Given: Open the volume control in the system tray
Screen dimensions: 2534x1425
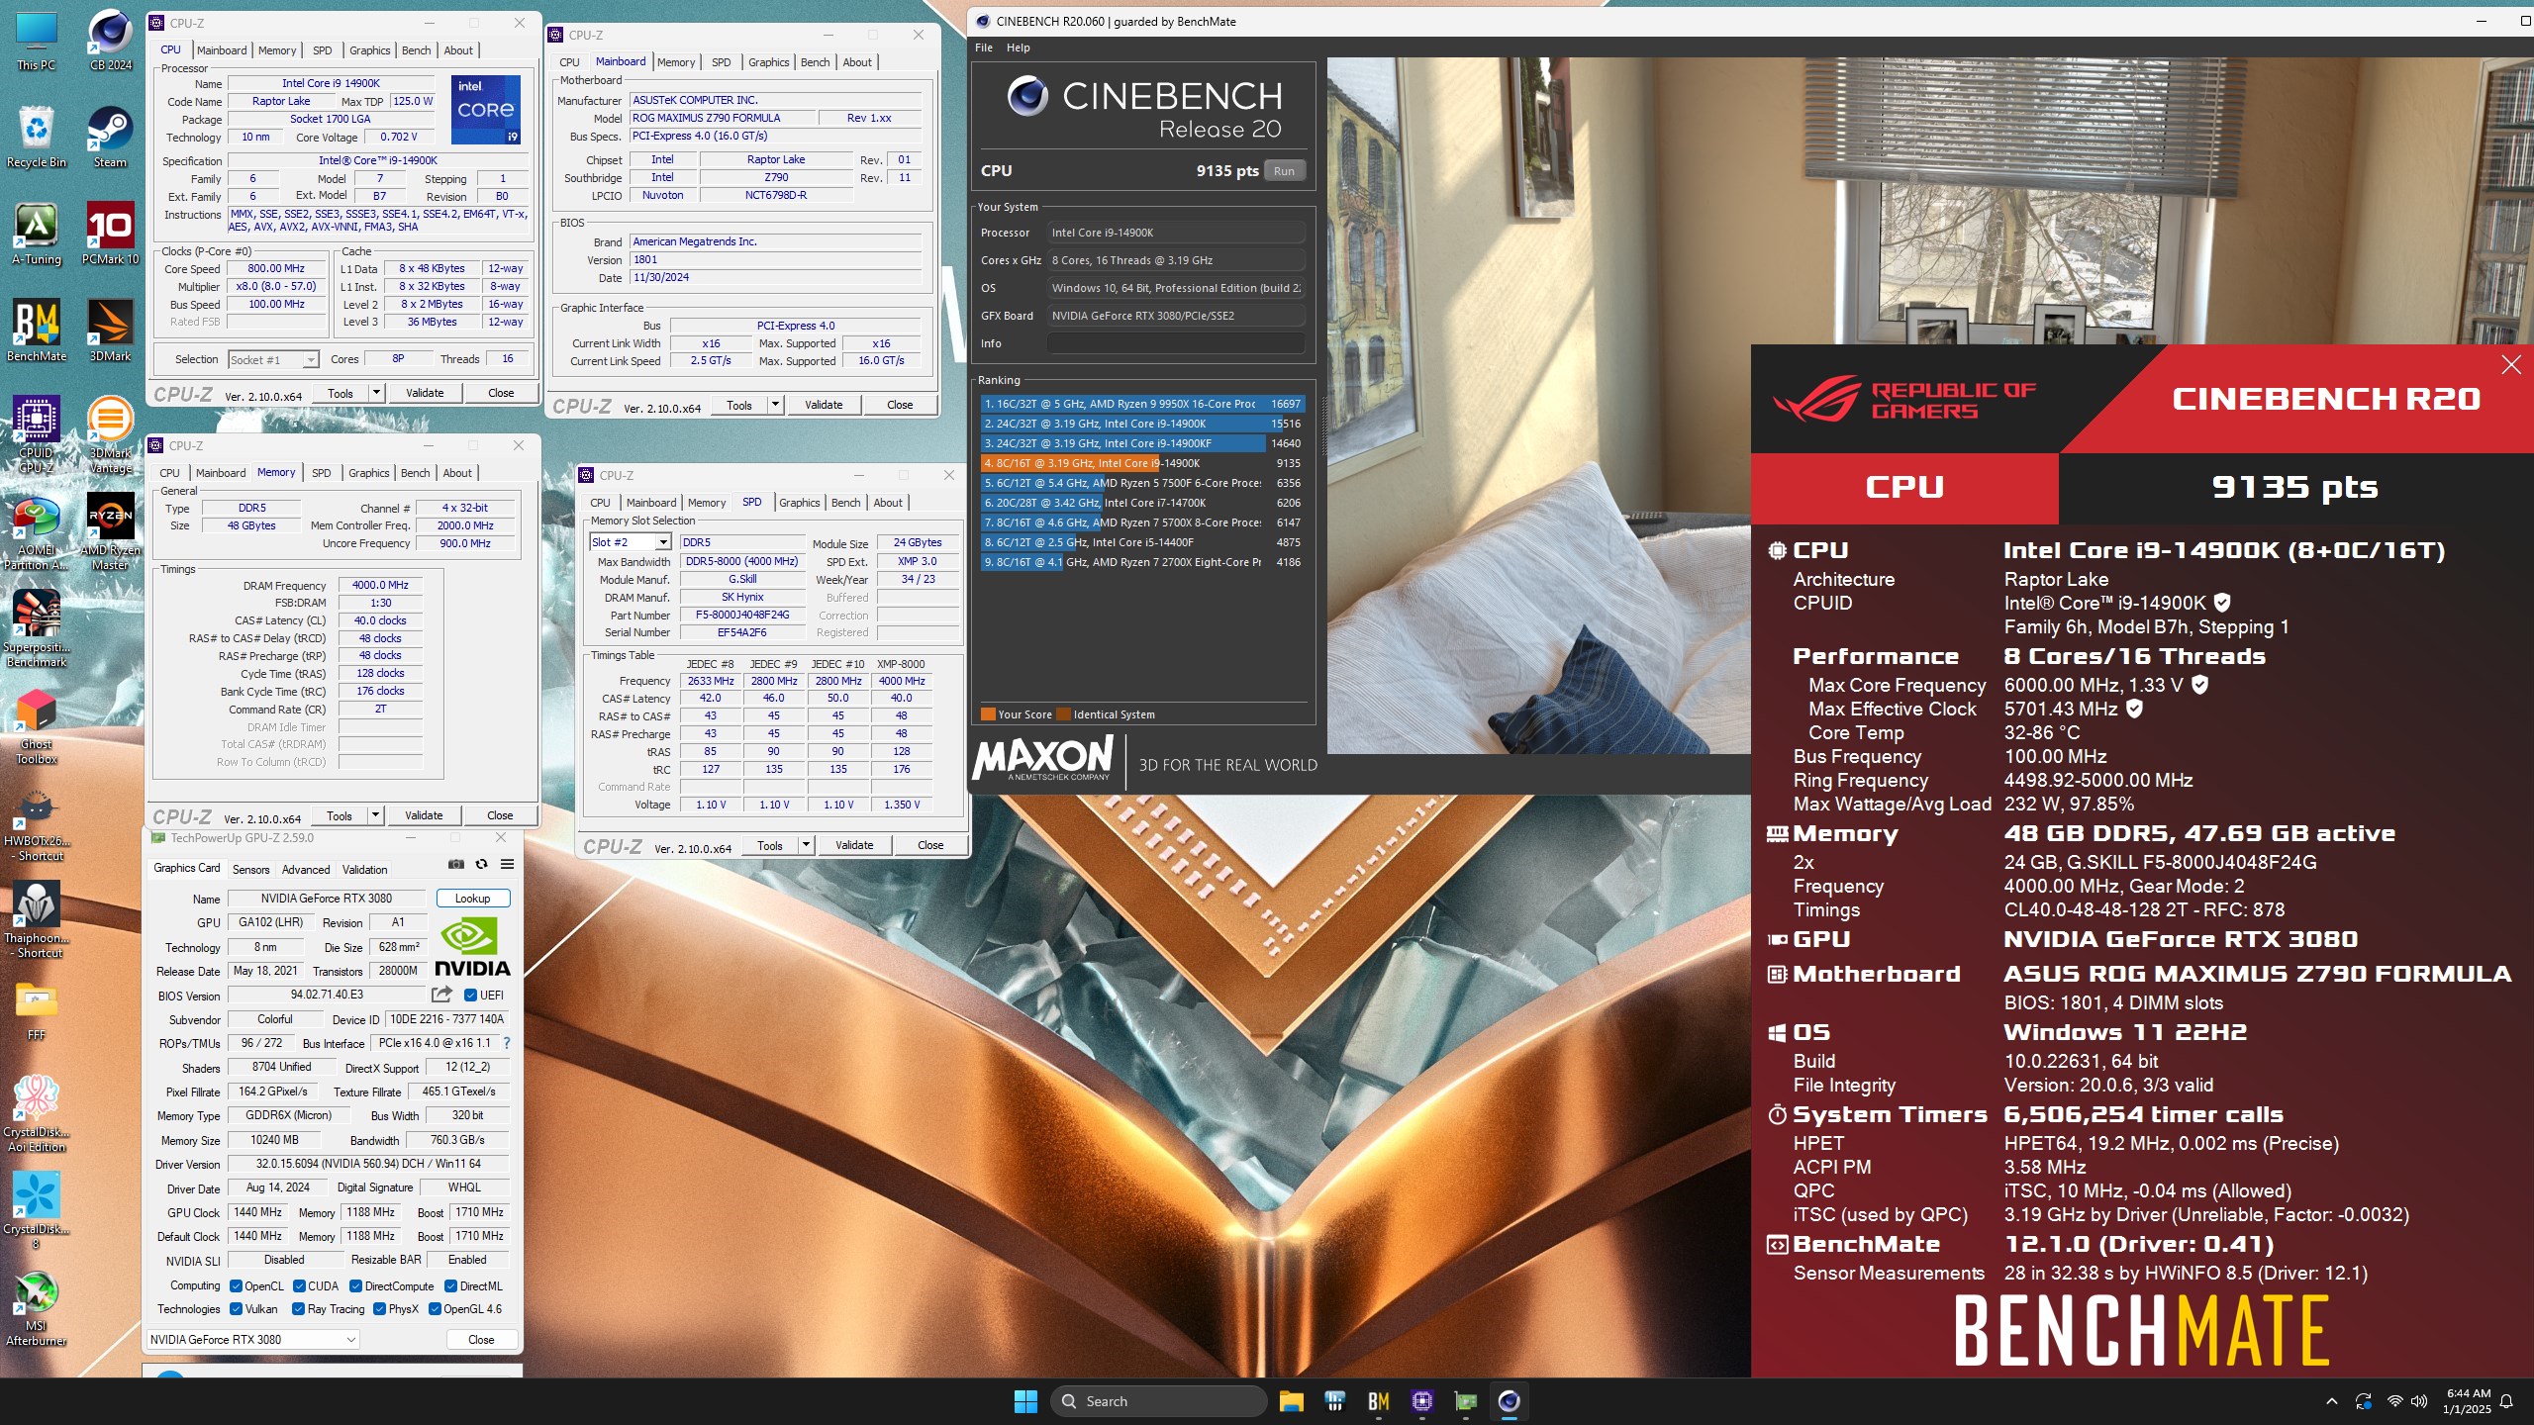Looking at the screenshot, I should click(2419, 1401).
